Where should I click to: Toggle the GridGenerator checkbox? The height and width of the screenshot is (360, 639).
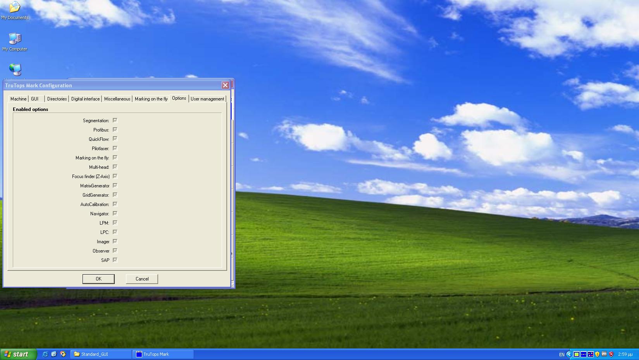pos(115,195)
